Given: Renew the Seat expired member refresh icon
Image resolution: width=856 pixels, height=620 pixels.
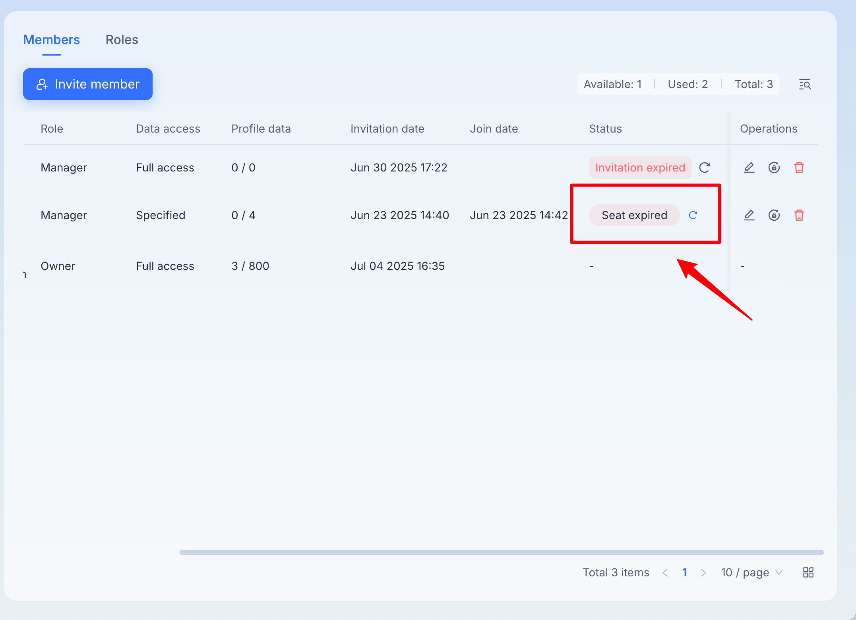Looking at the screenshot, I should tap(693, 215).
